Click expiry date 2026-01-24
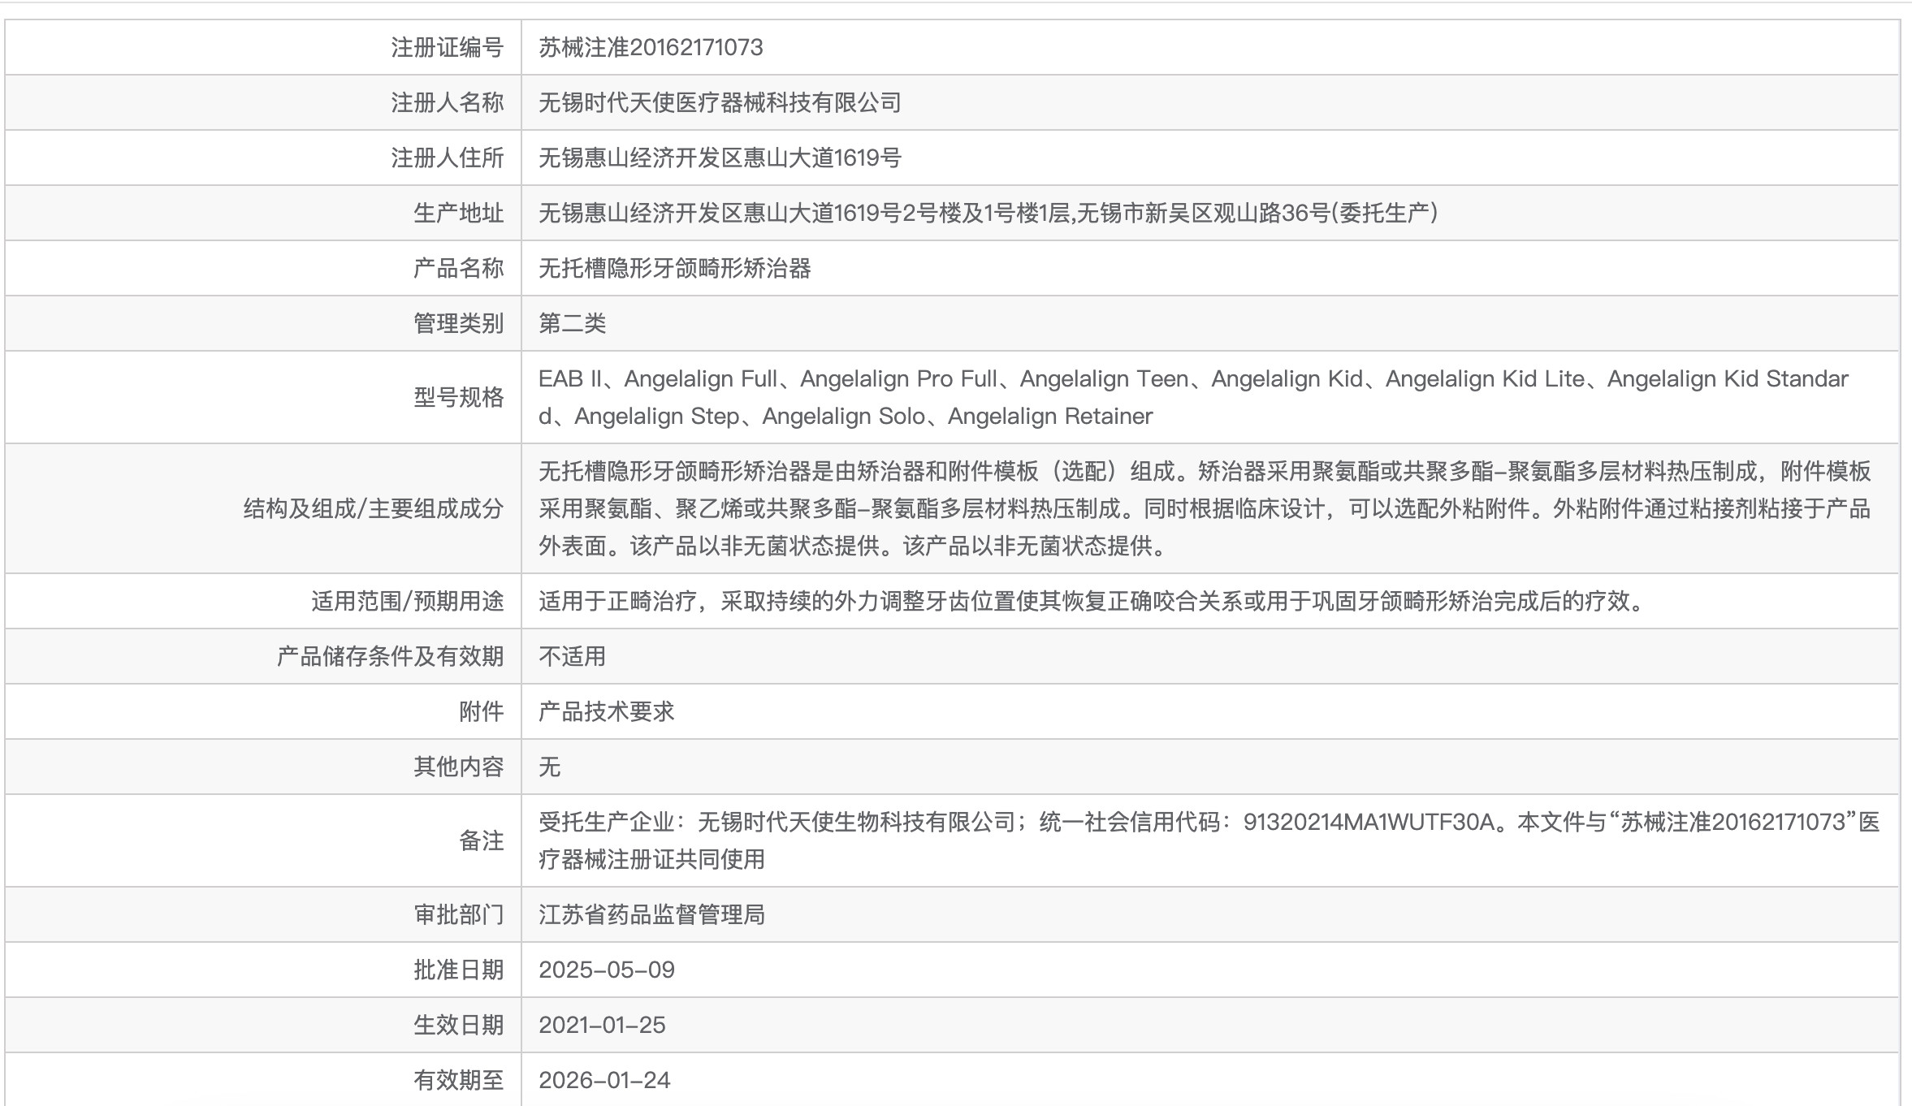 coord(604,1081)
